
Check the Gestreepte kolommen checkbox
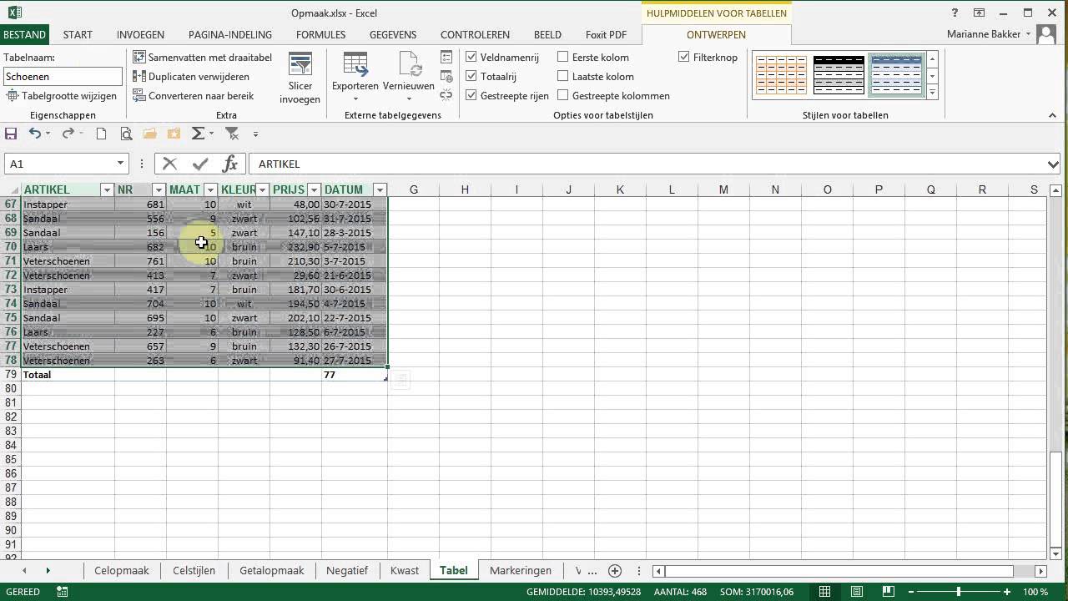(x=563, y=95)
